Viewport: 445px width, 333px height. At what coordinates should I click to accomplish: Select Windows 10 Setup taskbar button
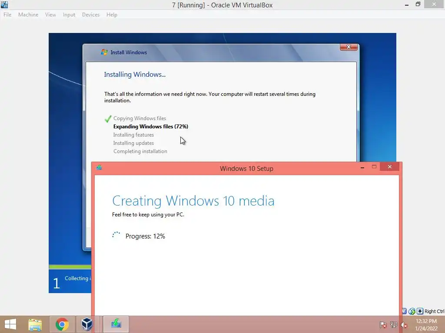pos(116,324)
